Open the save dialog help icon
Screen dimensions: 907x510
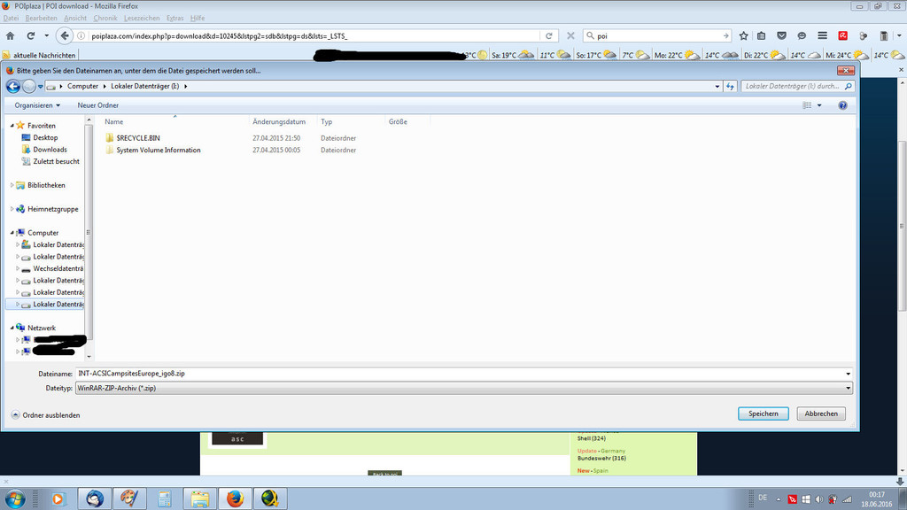(x=843, y=105)
